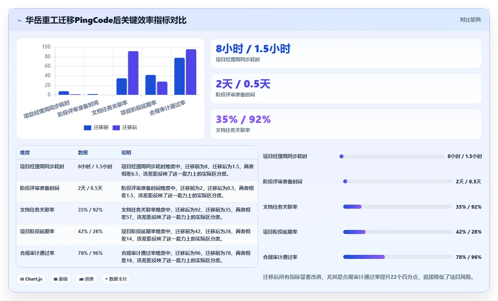Click the 迁移前 bar for 项目经理周同步耗时
The width and height of the screenshot is (498, 301).
point(64,93)
